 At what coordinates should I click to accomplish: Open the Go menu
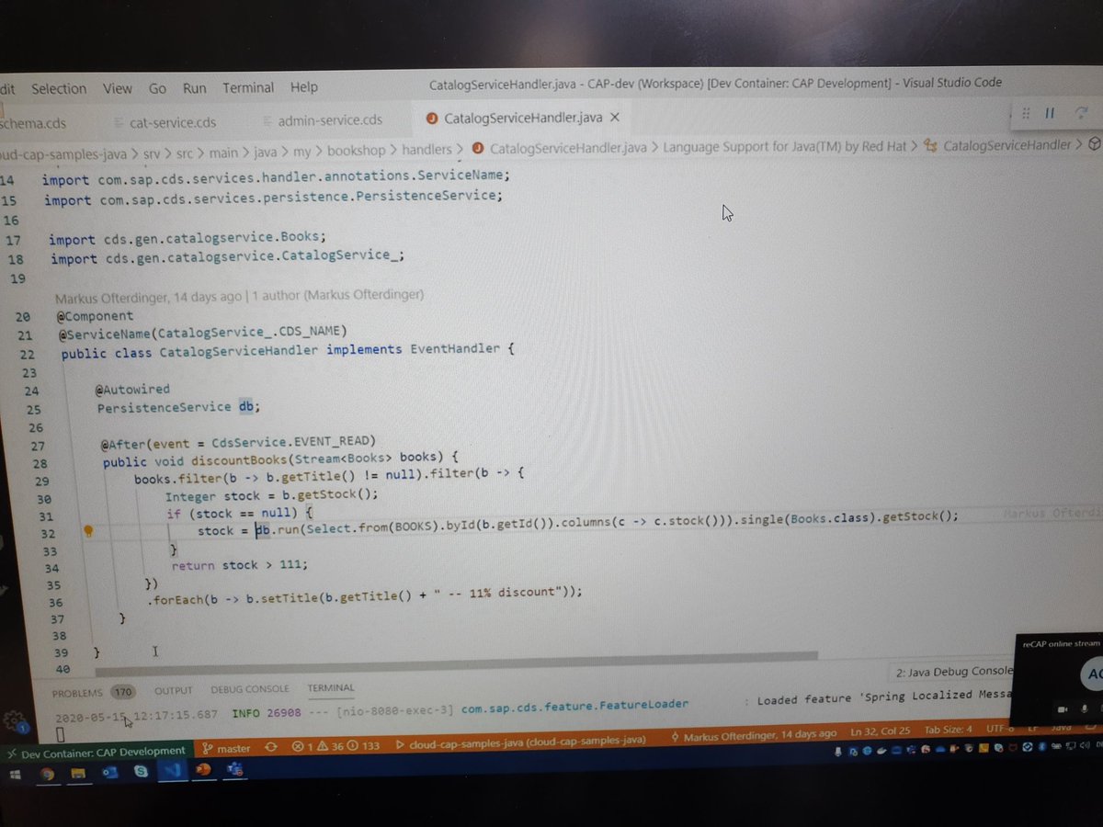coord(157,88)
